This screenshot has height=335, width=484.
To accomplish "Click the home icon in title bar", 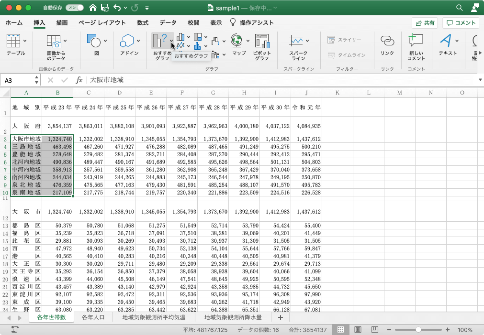I will (92, 8).
